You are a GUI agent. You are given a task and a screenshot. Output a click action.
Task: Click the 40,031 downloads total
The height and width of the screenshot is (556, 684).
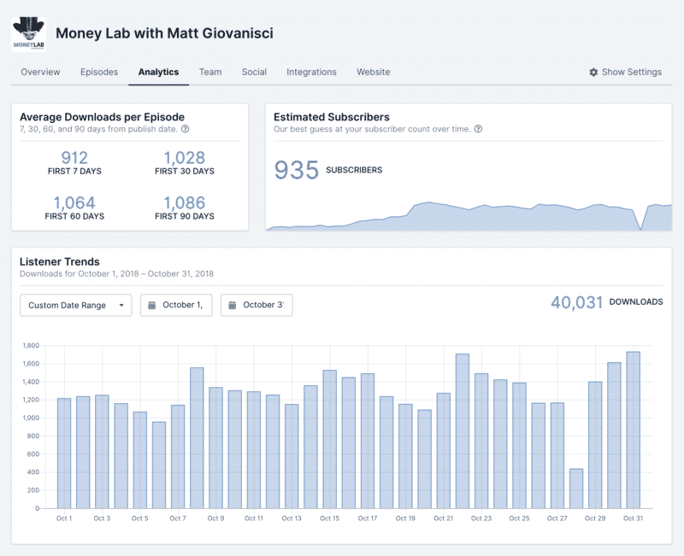[x=576, y=302]
